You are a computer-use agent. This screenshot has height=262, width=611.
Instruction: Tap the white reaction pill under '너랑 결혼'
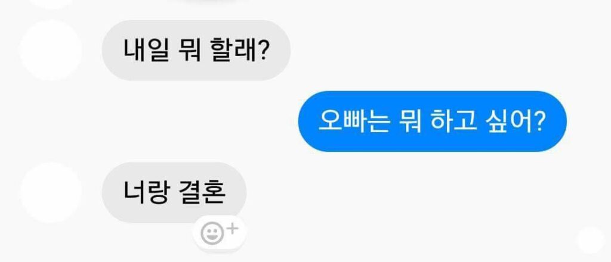pos(220,232)
